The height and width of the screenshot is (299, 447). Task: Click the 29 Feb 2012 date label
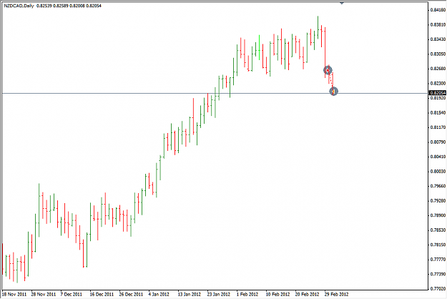click(x=336, y=294)
